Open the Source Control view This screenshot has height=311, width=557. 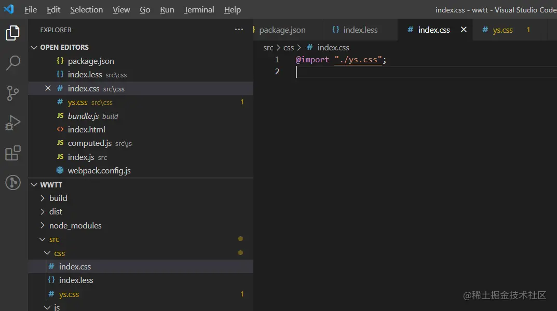12,93
